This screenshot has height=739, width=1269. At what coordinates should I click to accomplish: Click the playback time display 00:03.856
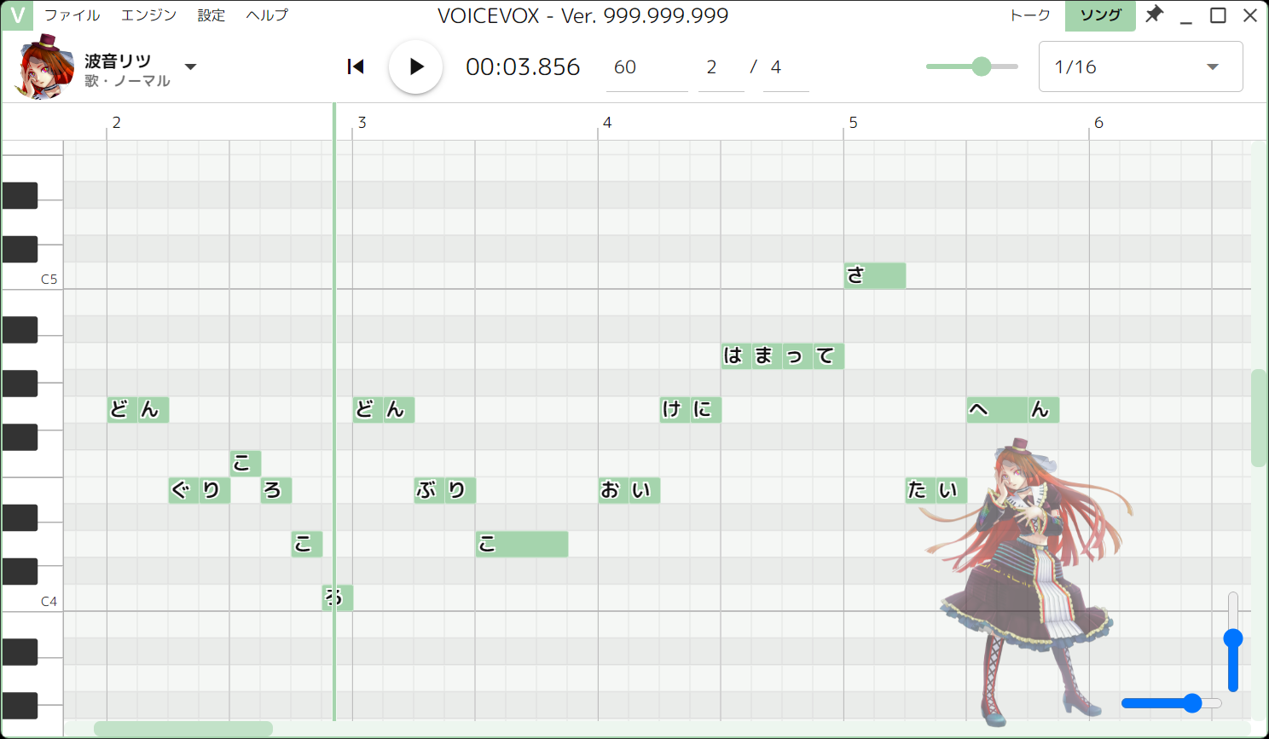[x=523, y=66]
